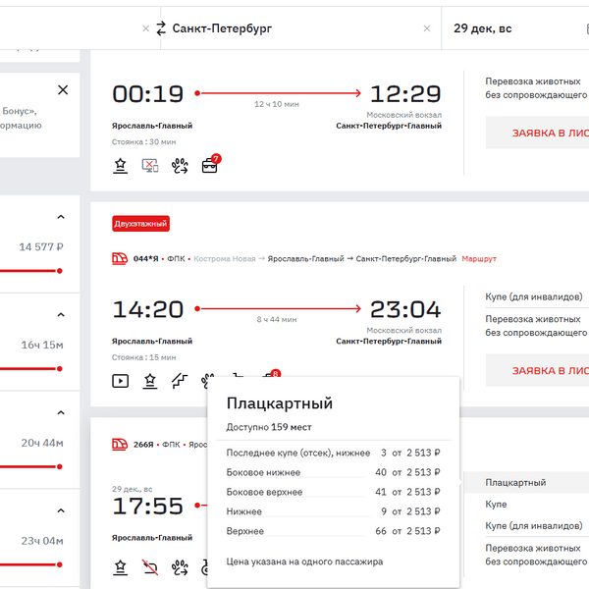589x589 pixels.
Task: Collapse the filter showing 16ч 15м
Action: pos(61,315)
